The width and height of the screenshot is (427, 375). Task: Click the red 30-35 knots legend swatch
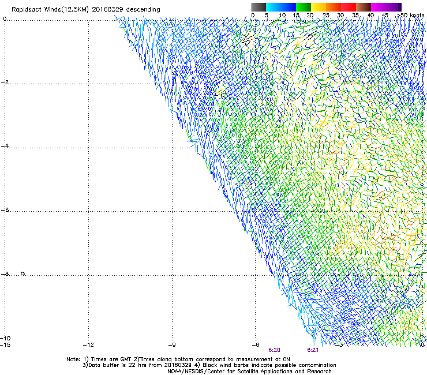point(349,7)
